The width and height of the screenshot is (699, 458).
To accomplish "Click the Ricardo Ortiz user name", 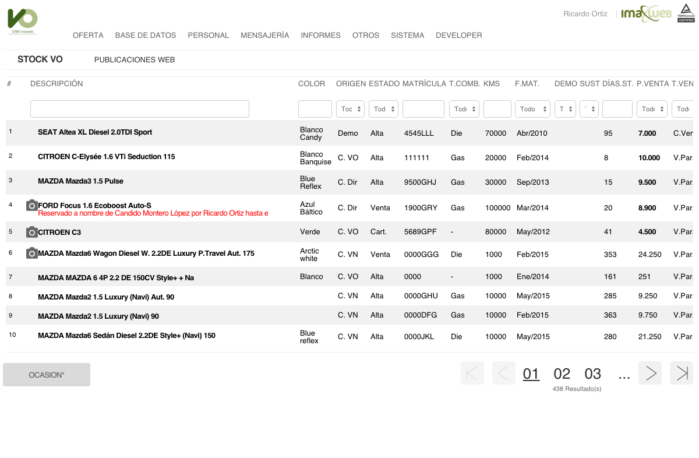I will 585,14.
